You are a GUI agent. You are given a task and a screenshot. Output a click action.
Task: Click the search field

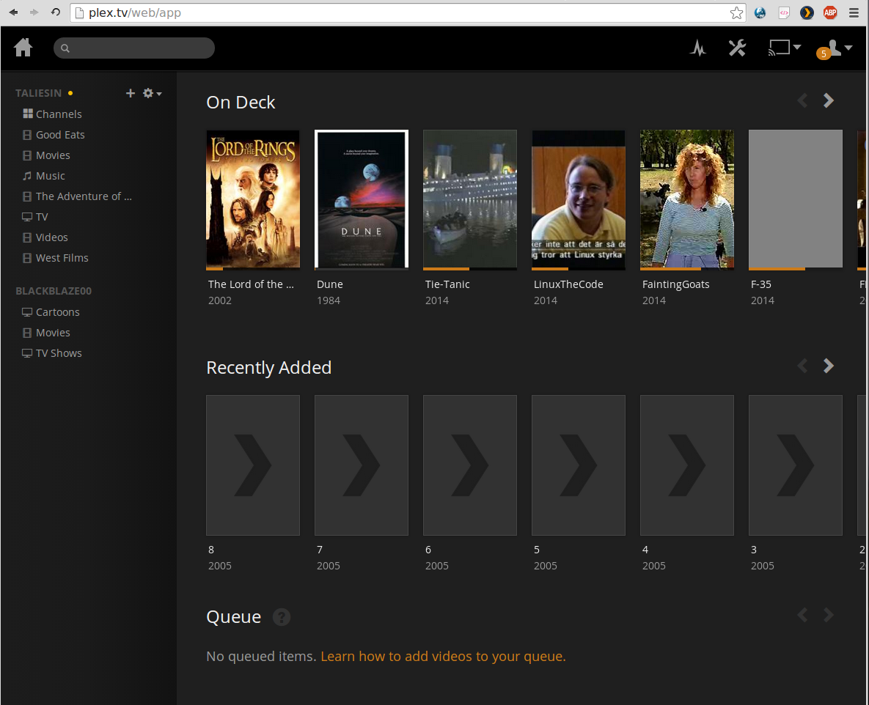[134, 48]
